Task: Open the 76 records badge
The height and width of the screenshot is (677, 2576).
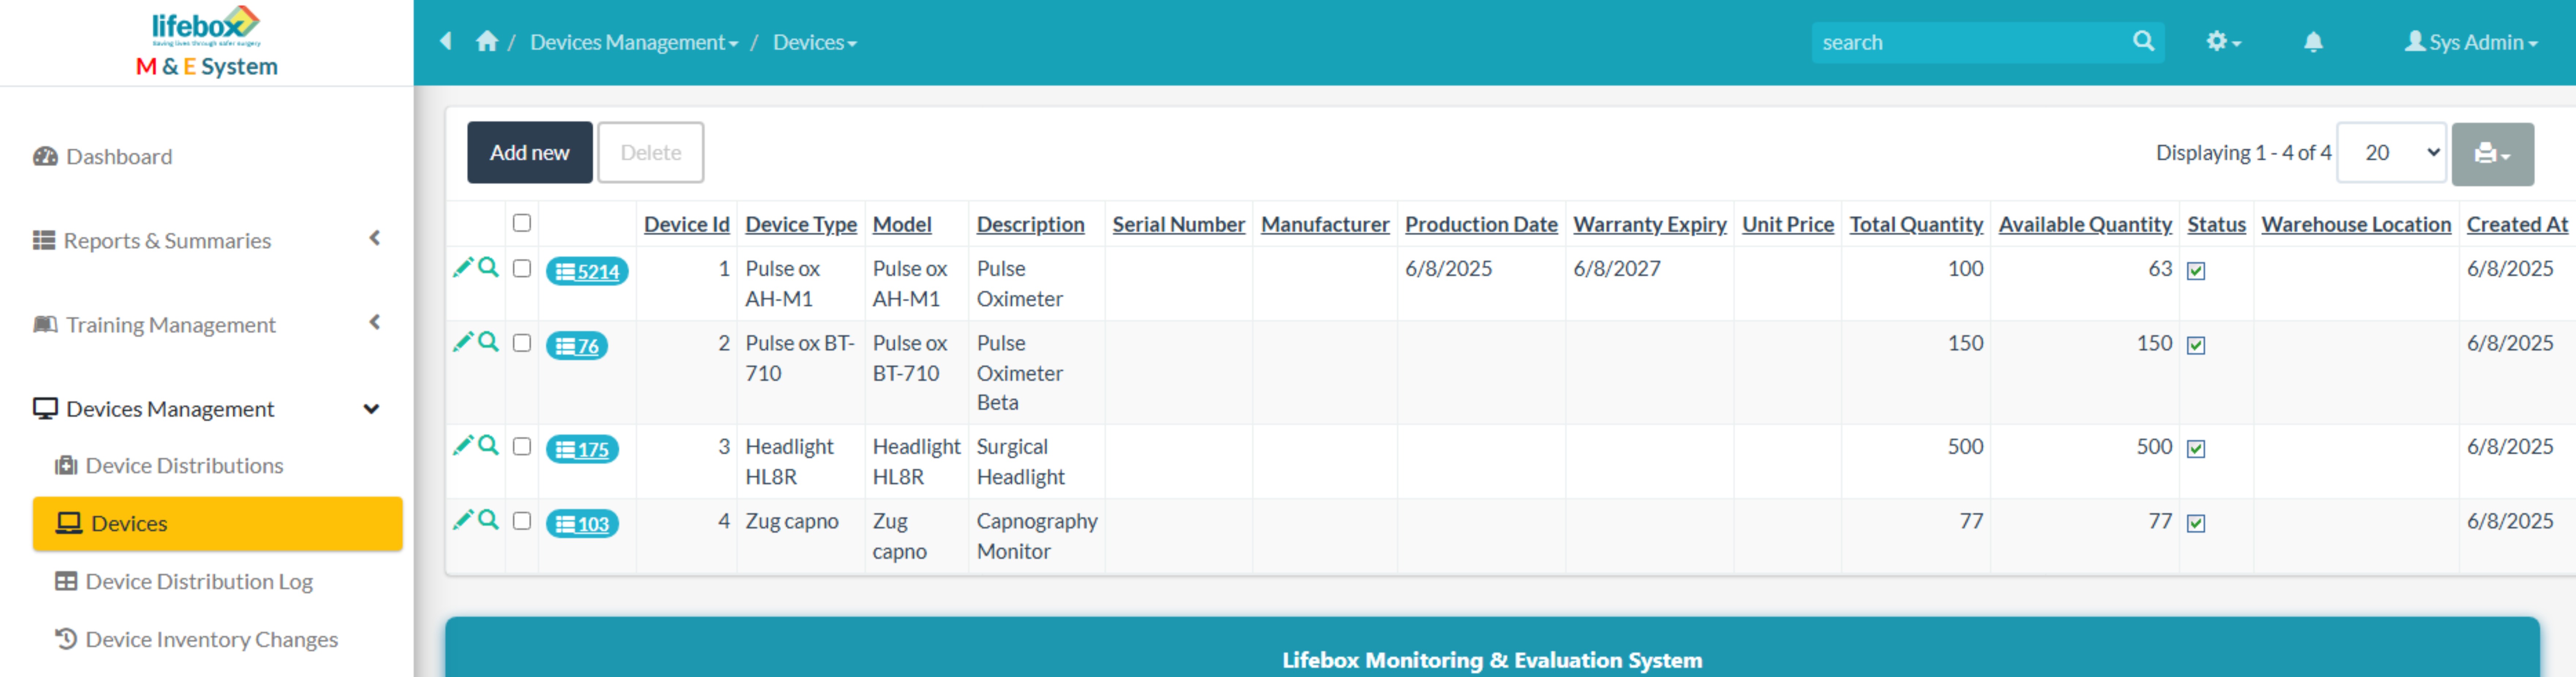Action: [x=577, y=346]
